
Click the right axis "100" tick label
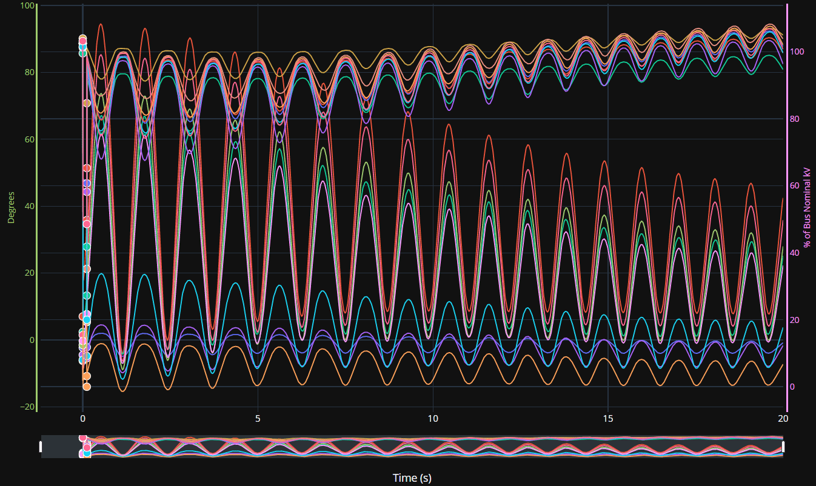[799, 52]
